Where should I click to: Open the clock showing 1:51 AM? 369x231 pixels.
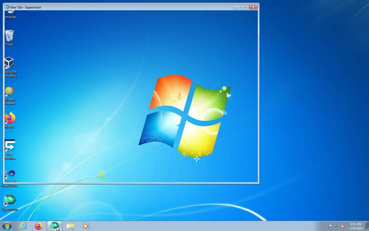[x=356, y=226]
